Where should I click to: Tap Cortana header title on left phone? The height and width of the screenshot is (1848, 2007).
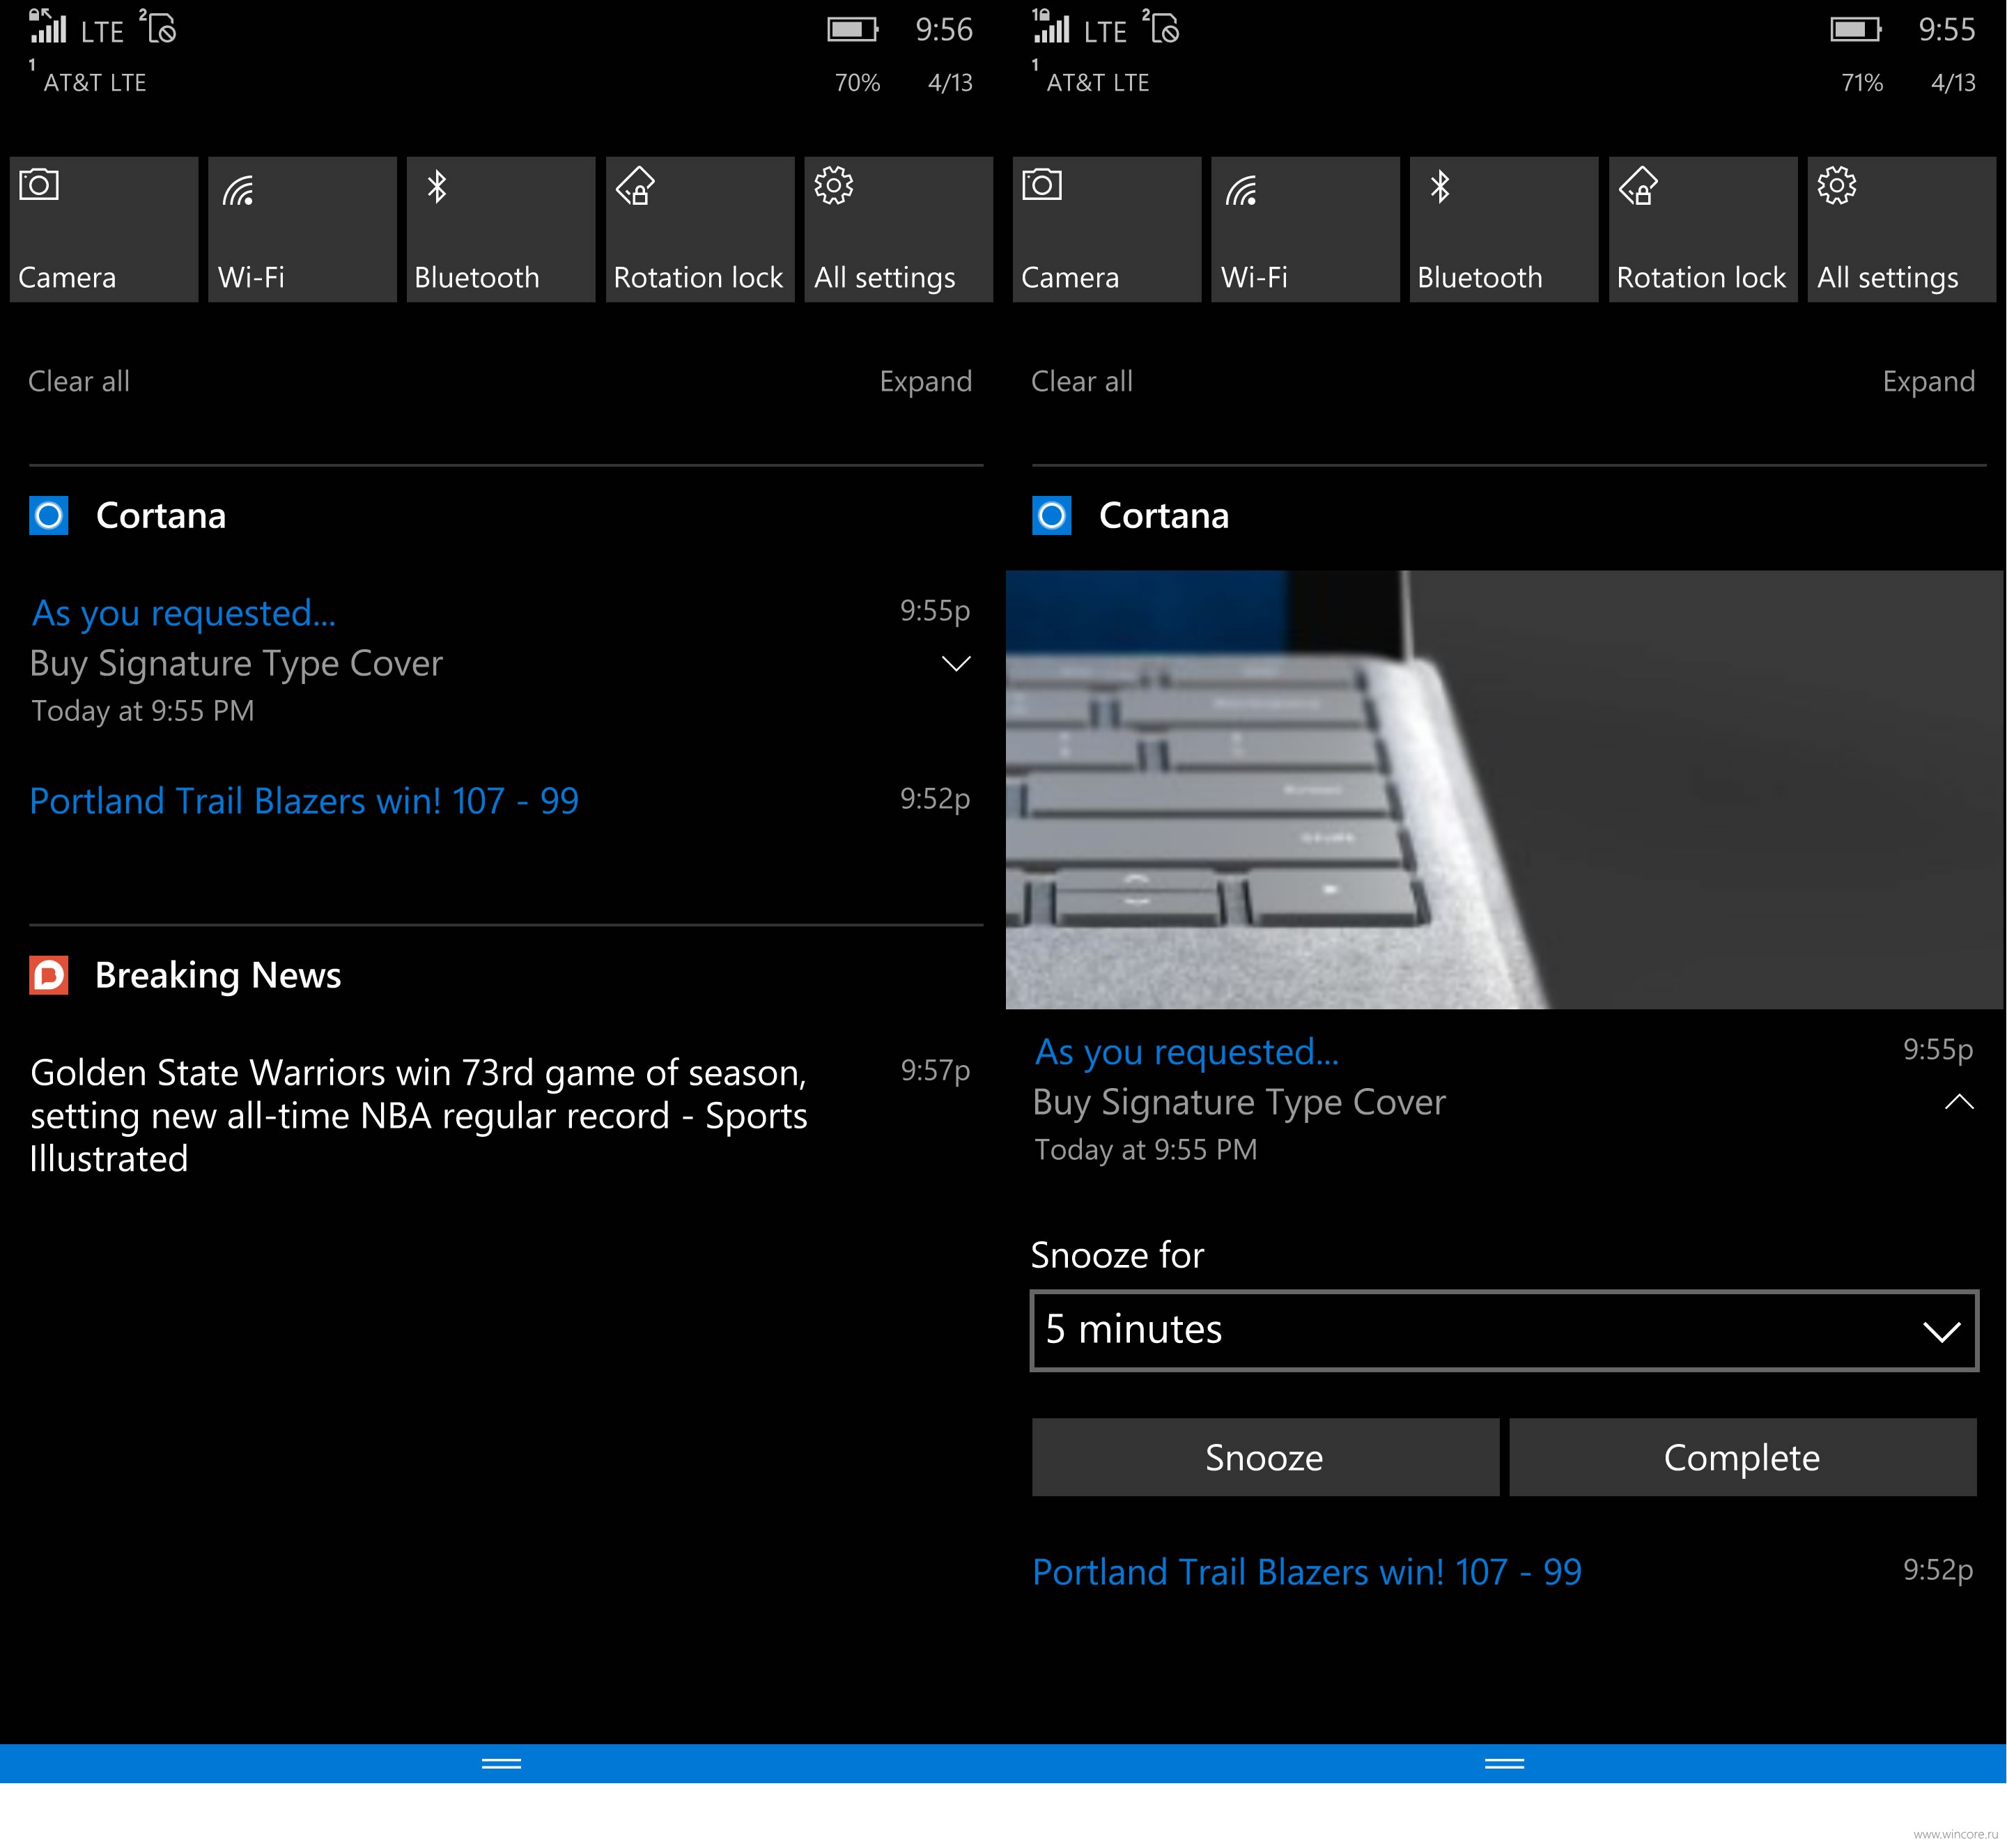point(161,516)
